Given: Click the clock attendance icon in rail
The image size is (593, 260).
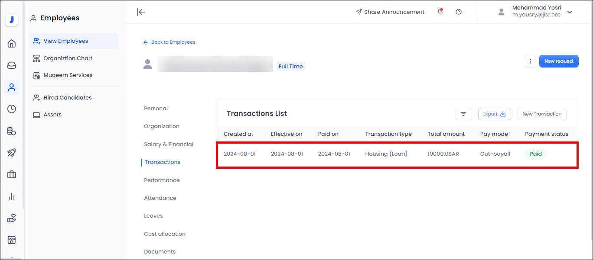Looking at the screenshot, I should [x=12, y=109].
